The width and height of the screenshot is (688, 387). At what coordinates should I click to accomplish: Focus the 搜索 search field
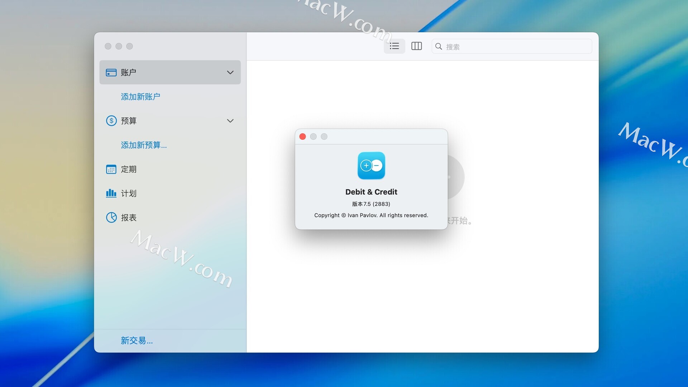tap(512, 46)
